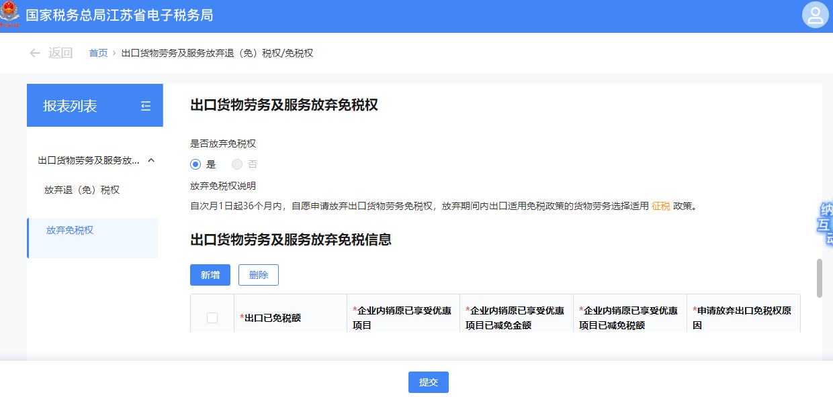Screen dimensions: 833x397
Task: Go to the 首页 breadcrumb link
Action: (98, 53)
